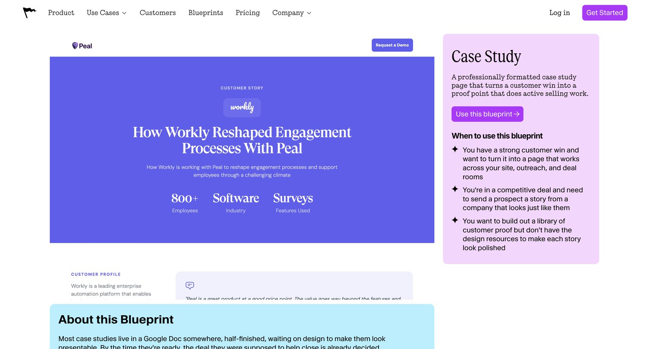Image resolution: width=649 pixels, height=349 pixels.
Task: Click 'When to use this blueprint' heading
Action: pos(497,136)
